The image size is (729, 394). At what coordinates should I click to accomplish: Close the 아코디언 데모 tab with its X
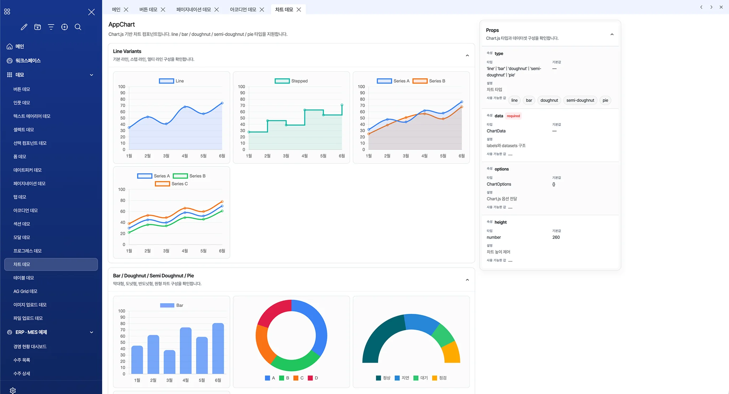pos(262,10)
